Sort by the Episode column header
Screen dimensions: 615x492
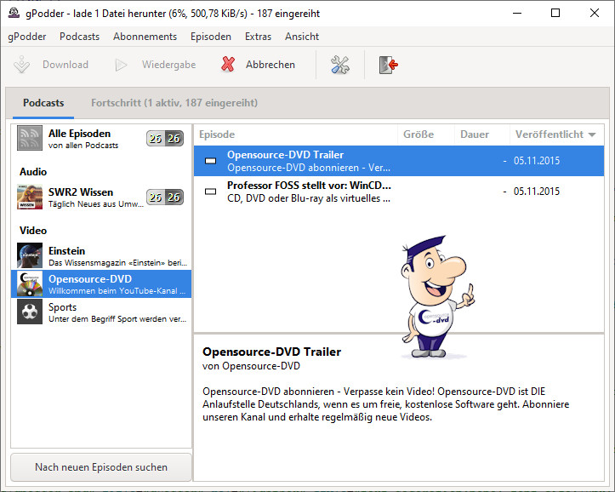pyautogui.click(x=296, y=134)
